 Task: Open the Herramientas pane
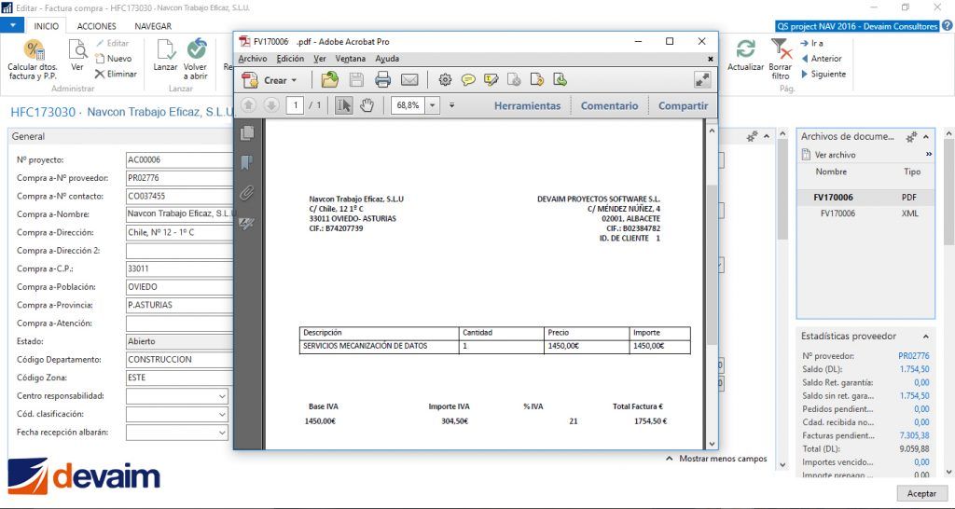[x=527, y=106]
